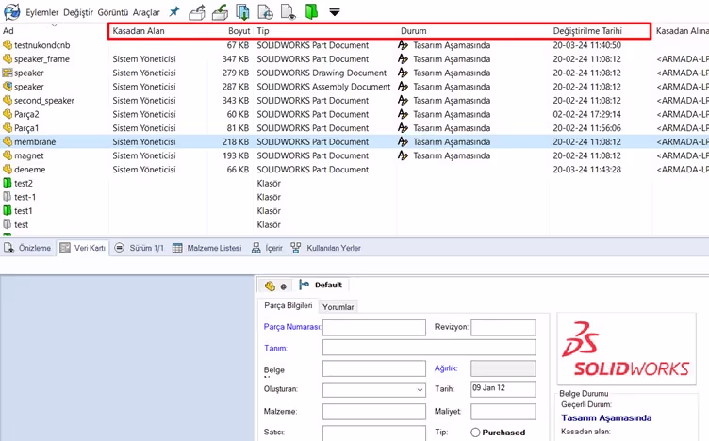Select the Purchased radio button

(x=475, y=433)
